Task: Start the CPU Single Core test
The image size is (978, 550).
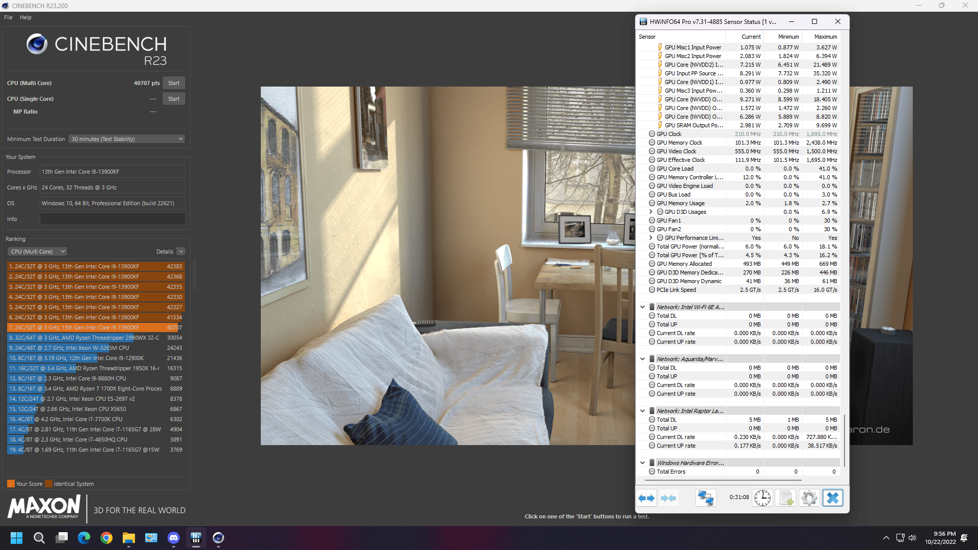Action: point(174,99)
